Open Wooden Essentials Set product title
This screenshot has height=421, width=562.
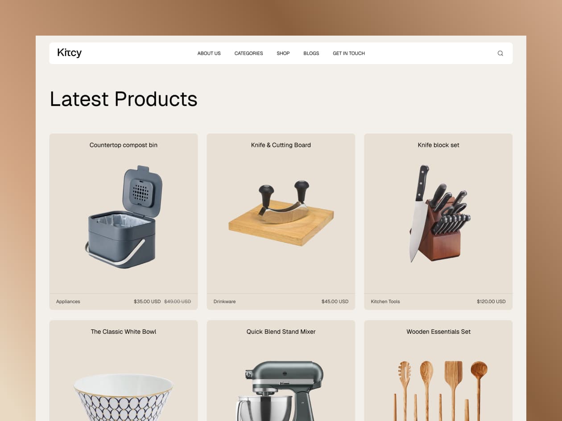438,332
